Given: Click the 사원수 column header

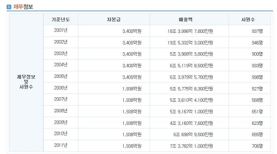Looking at the screenshot, I should (x=248, y=19).
